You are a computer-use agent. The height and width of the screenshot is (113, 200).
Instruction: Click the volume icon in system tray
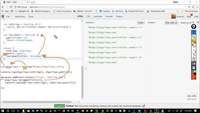tap(177, 111)
